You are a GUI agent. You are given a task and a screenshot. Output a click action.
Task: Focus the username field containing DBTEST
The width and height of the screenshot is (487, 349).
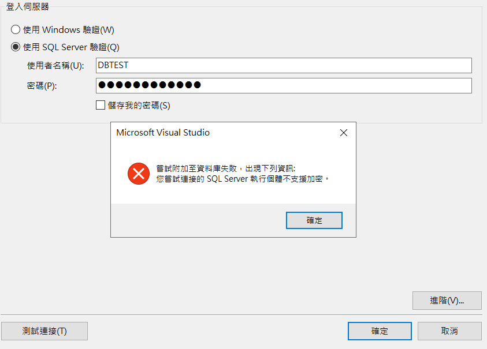(284, 65)
